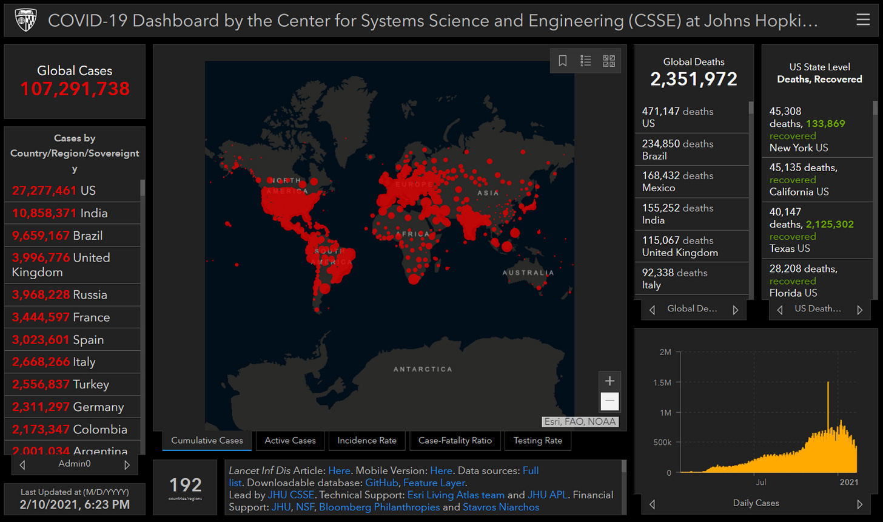
Task: Select the Florida US state row
Action: [x=818, y=279]
